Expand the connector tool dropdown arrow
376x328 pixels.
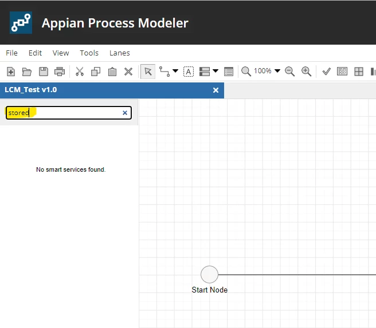[x=175, y=71]
